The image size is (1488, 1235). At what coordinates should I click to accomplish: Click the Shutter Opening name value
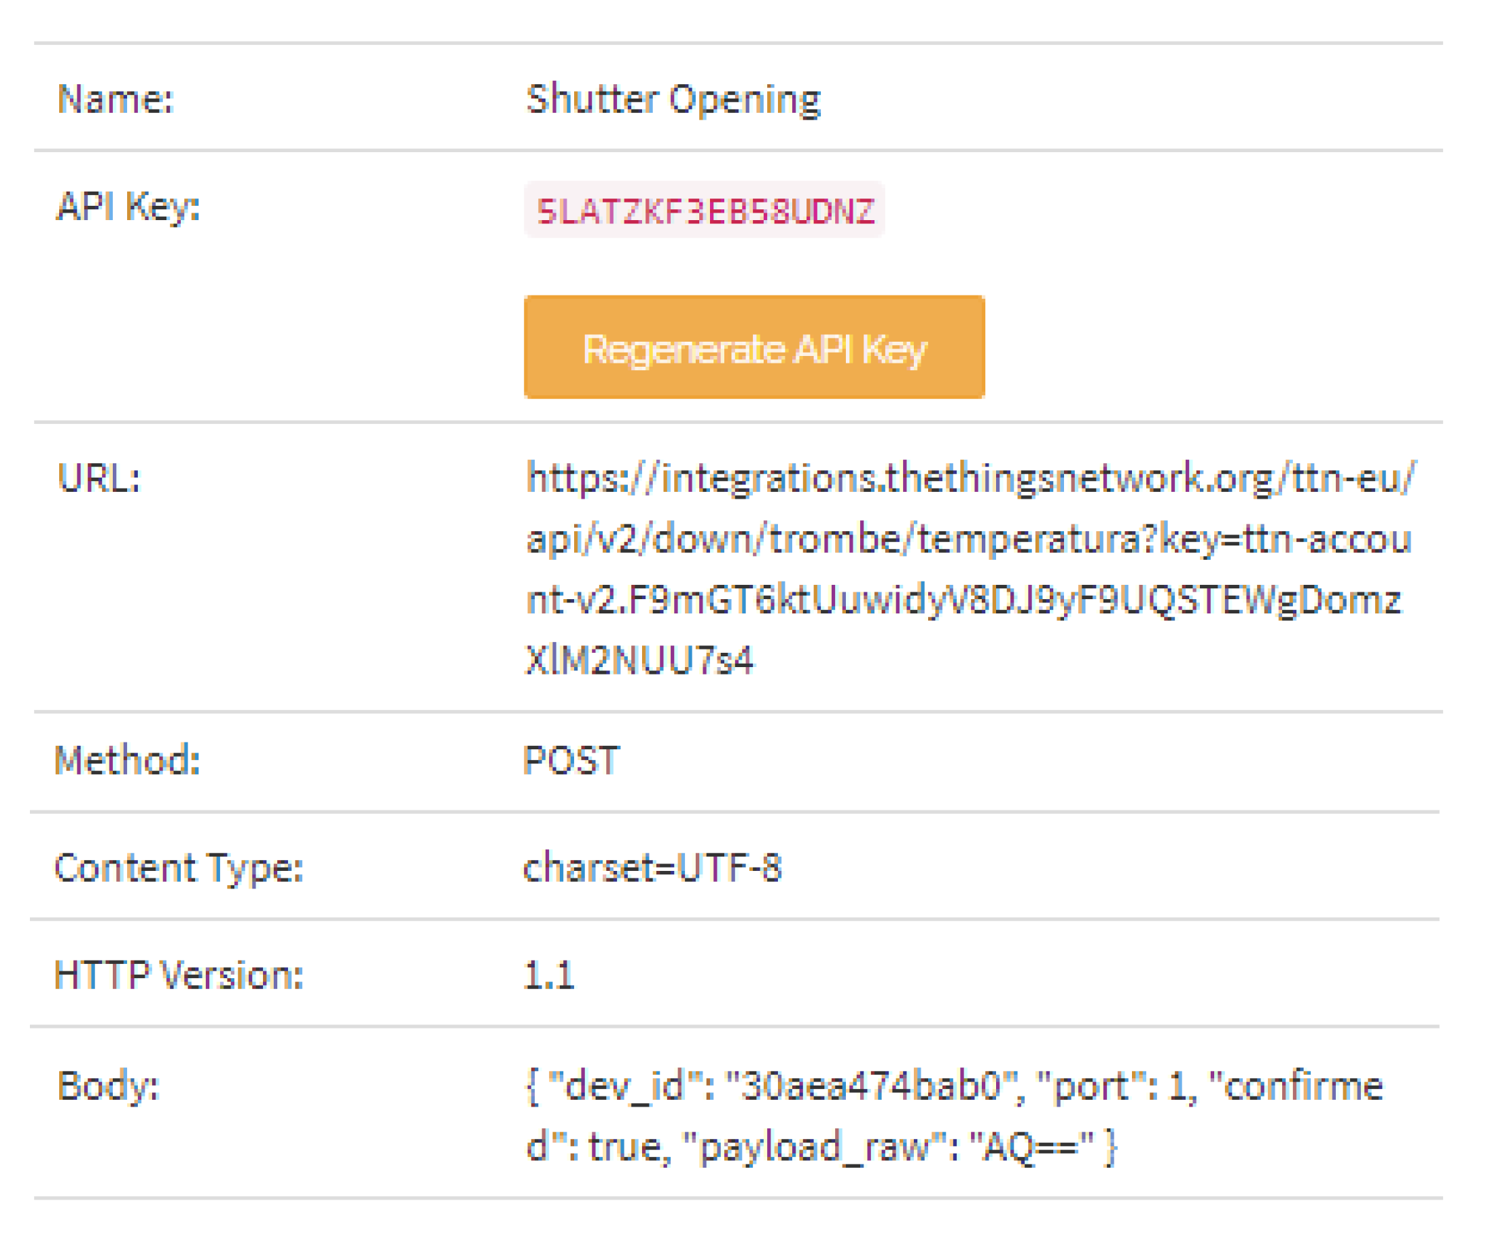[673, 99]
